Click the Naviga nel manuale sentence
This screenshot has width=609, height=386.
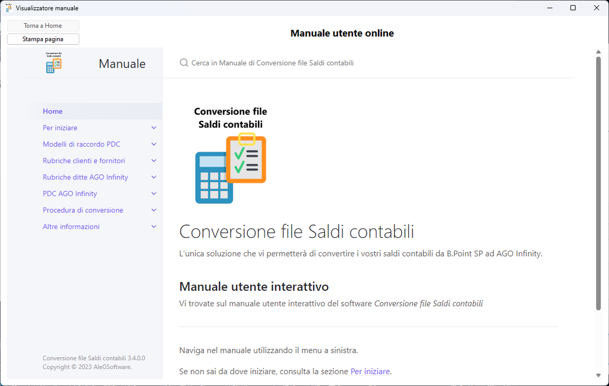pos(268,350)
